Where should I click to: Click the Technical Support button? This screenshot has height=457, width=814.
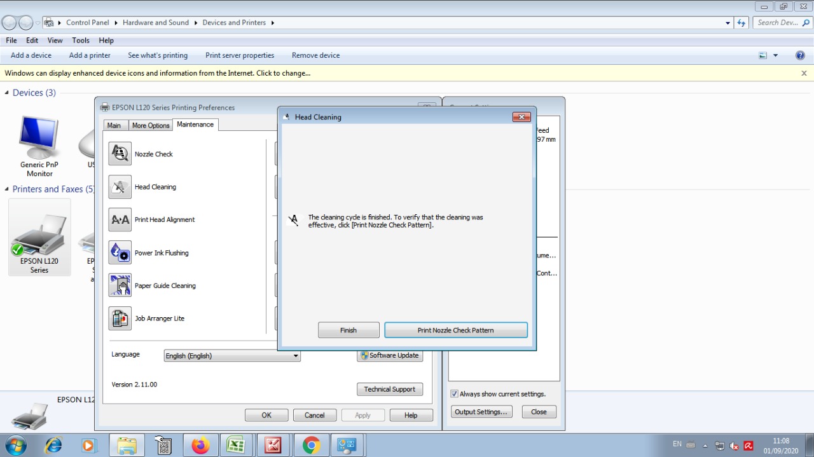click(390, 390)
